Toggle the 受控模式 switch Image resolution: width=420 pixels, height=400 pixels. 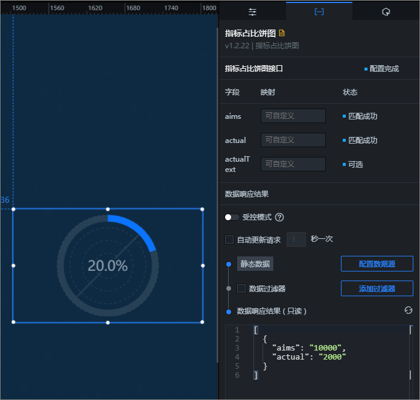coord(232,217)
